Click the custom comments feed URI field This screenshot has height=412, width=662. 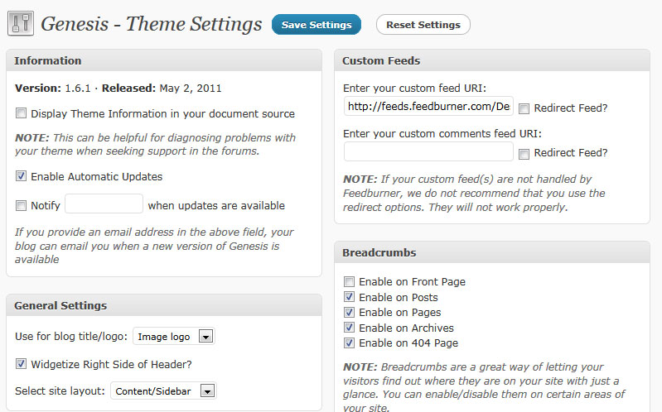428,151
